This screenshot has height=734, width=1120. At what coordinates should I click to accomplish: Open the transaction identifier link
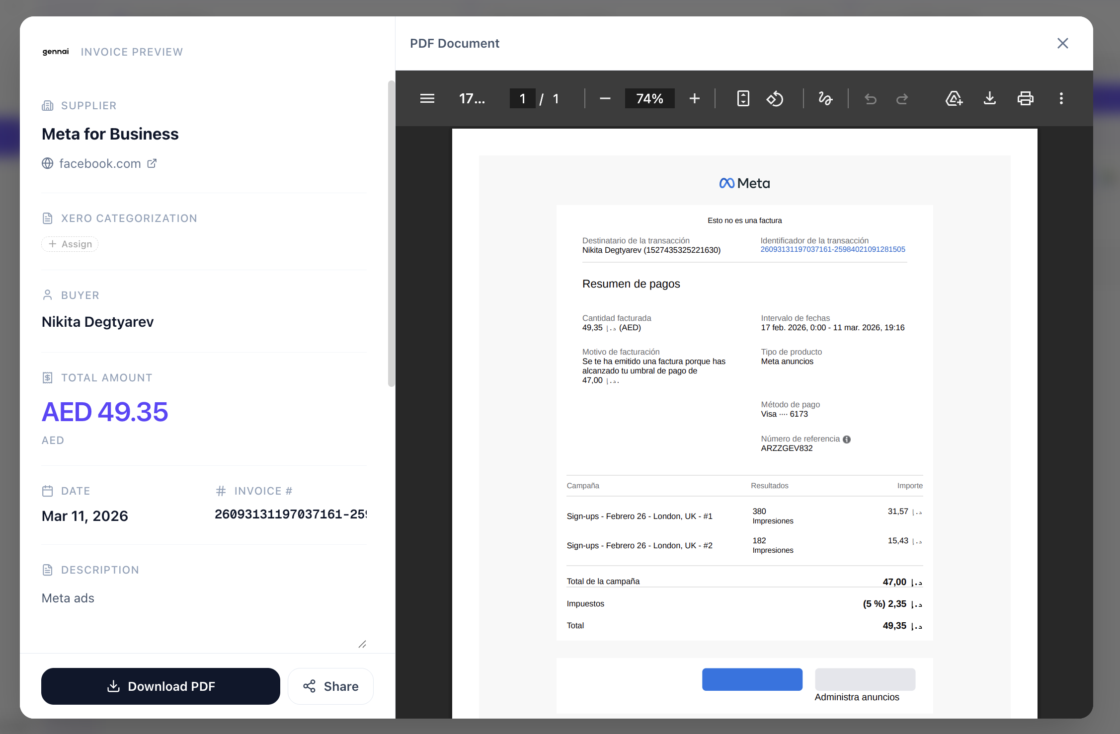point(833,249)
